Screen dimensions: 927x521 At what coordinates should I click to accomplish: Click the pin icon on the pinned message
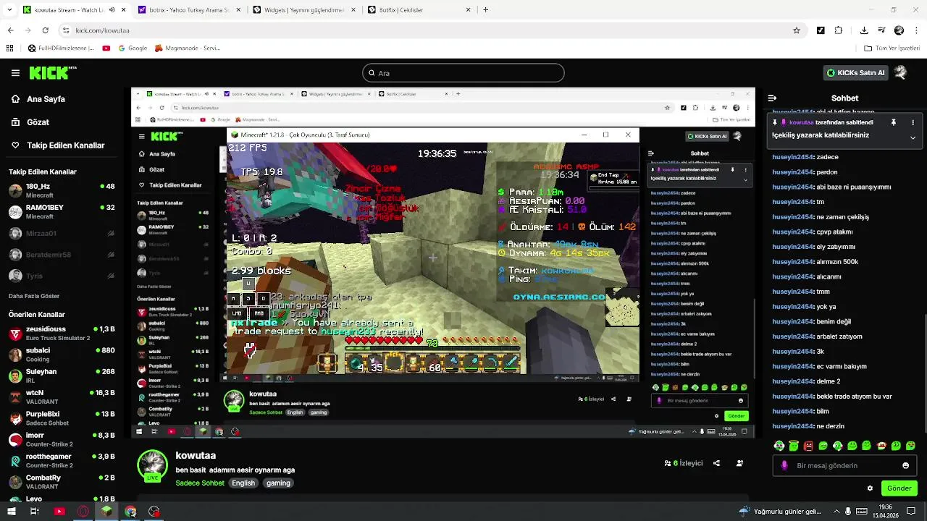tap(894, 123)
